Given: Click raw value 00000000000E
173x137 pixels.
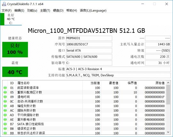Looking at the screenshot, I should pyautogui.click(x=155, y=120).
